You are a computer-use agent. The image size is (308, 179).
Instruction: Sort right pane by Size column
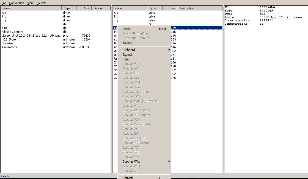pyautogui.click(x=170, y=8)
